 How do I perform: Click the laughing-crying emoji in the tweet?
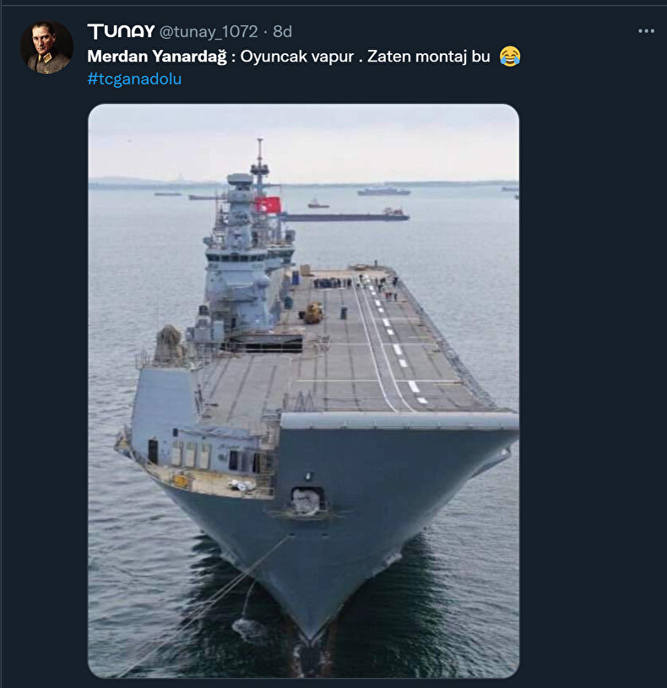click(x=510, y=57)
